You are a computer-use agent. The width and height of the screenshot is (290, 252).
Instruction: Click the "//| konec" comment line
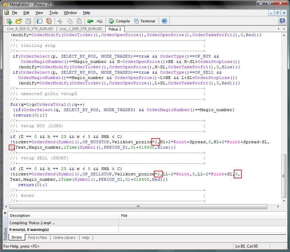pyautogui.click(x=22, y=196)
